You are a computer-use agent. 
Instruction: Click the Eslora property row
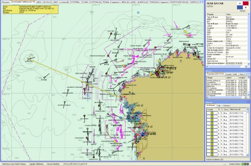227,37
